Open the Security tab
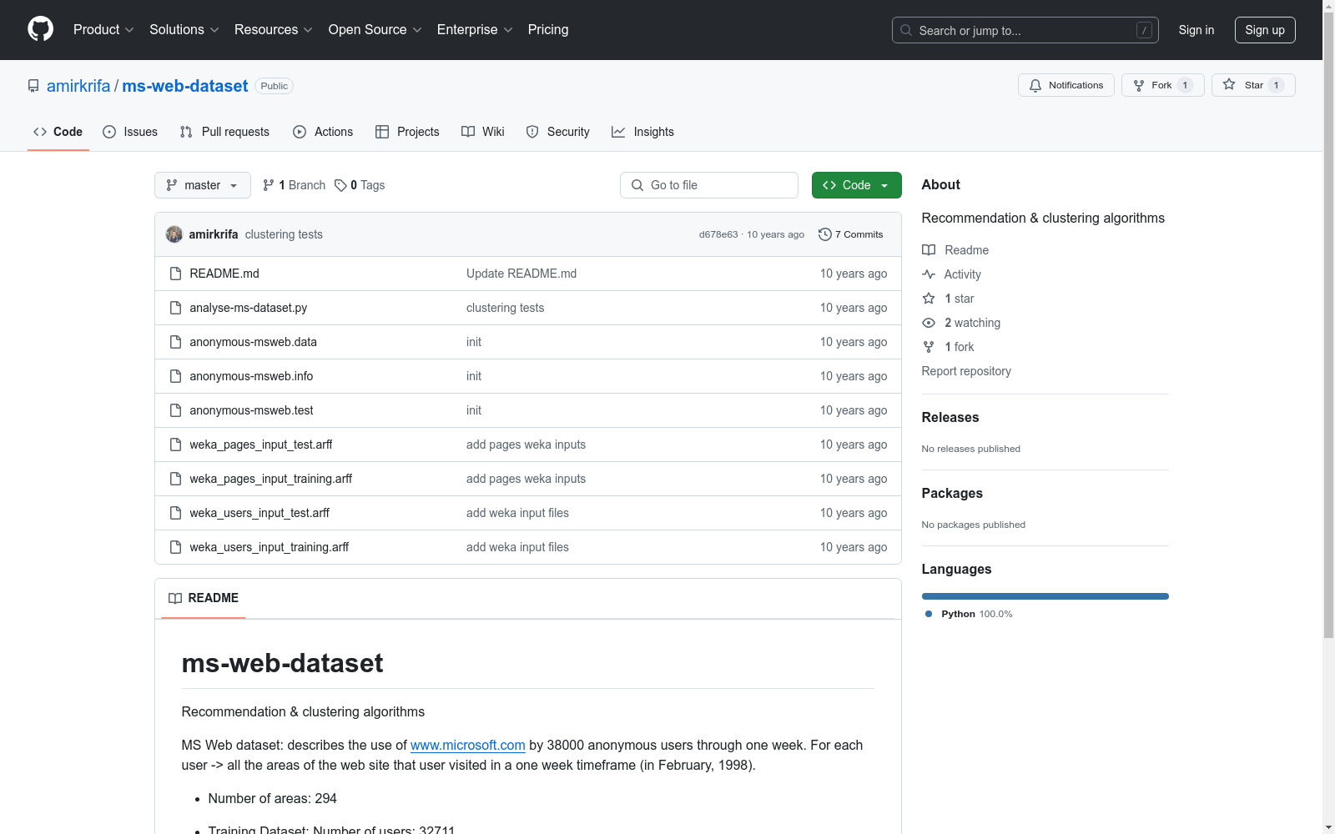Image resolution: width=1335 pixels, height=834 pixels. pyautogui.click(x=558, y=132)
